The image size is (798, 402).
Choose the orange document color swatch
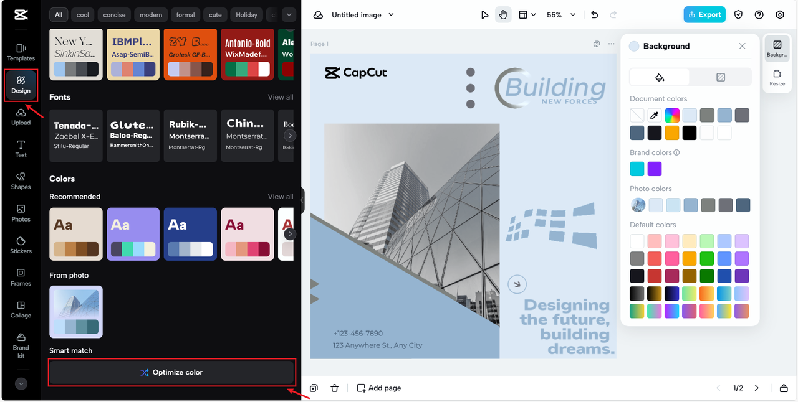tap(671, 133)
